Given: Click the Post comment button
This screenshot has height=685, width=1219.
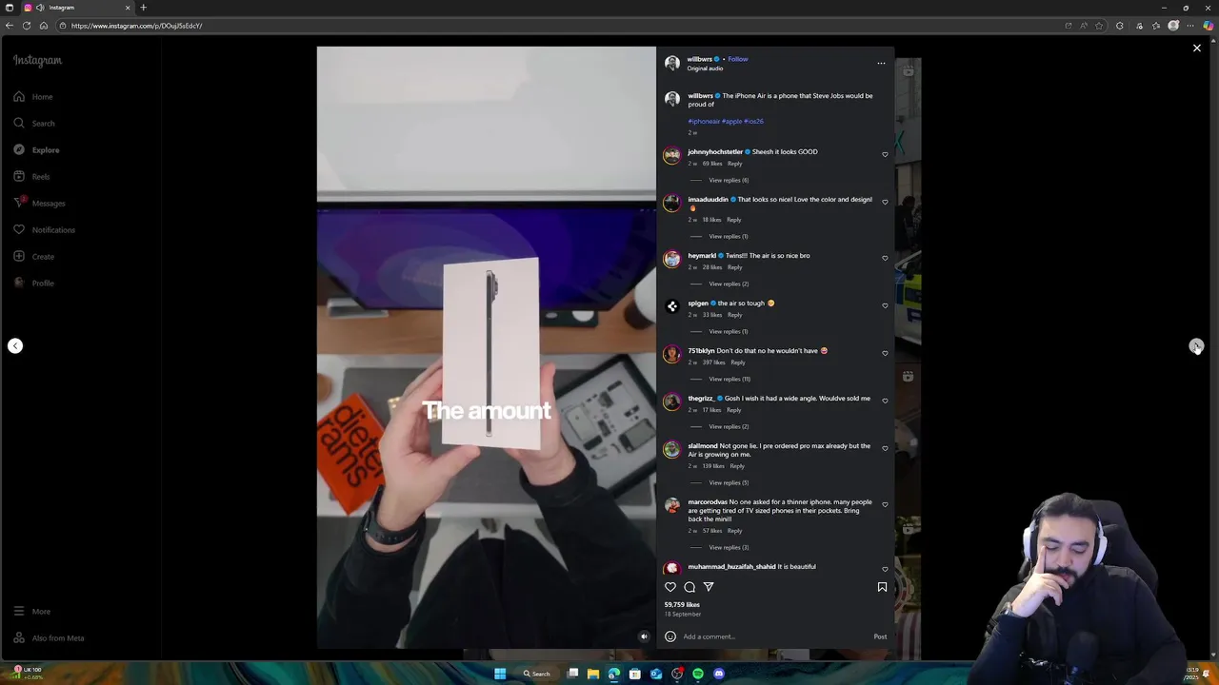Looking at the screenshot, I should click(880, 637).
